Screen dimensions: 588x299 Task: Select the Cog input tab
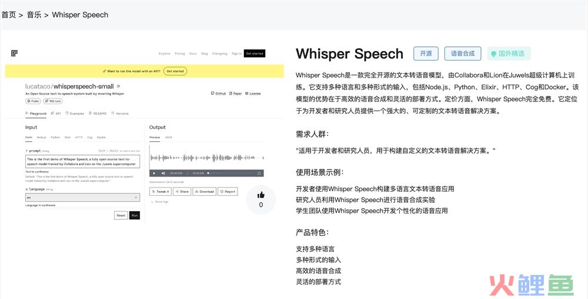tap(89, 137)
